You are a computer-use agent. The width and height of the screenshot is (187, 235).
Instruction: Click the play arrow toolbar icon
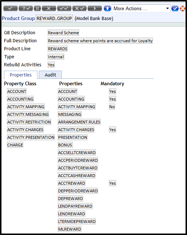point(95,8)
